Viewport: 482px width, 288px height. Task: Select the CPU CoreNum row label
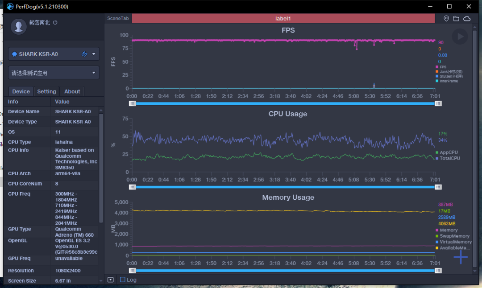click(x=25, y=184)
